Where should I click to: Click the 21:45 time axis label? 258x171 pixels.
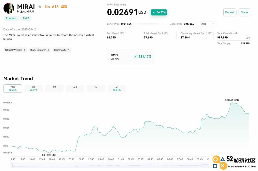81,159
